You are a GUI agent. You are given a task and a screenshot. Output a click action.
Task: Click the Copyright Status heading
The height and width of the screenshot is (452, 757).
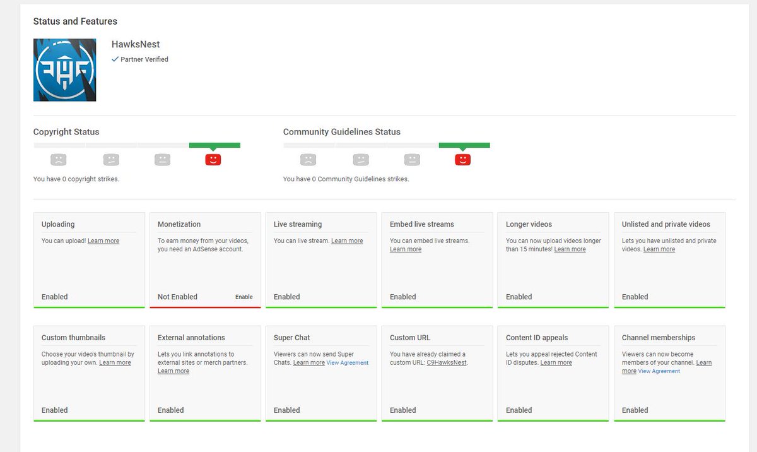(x=66, y=132)
